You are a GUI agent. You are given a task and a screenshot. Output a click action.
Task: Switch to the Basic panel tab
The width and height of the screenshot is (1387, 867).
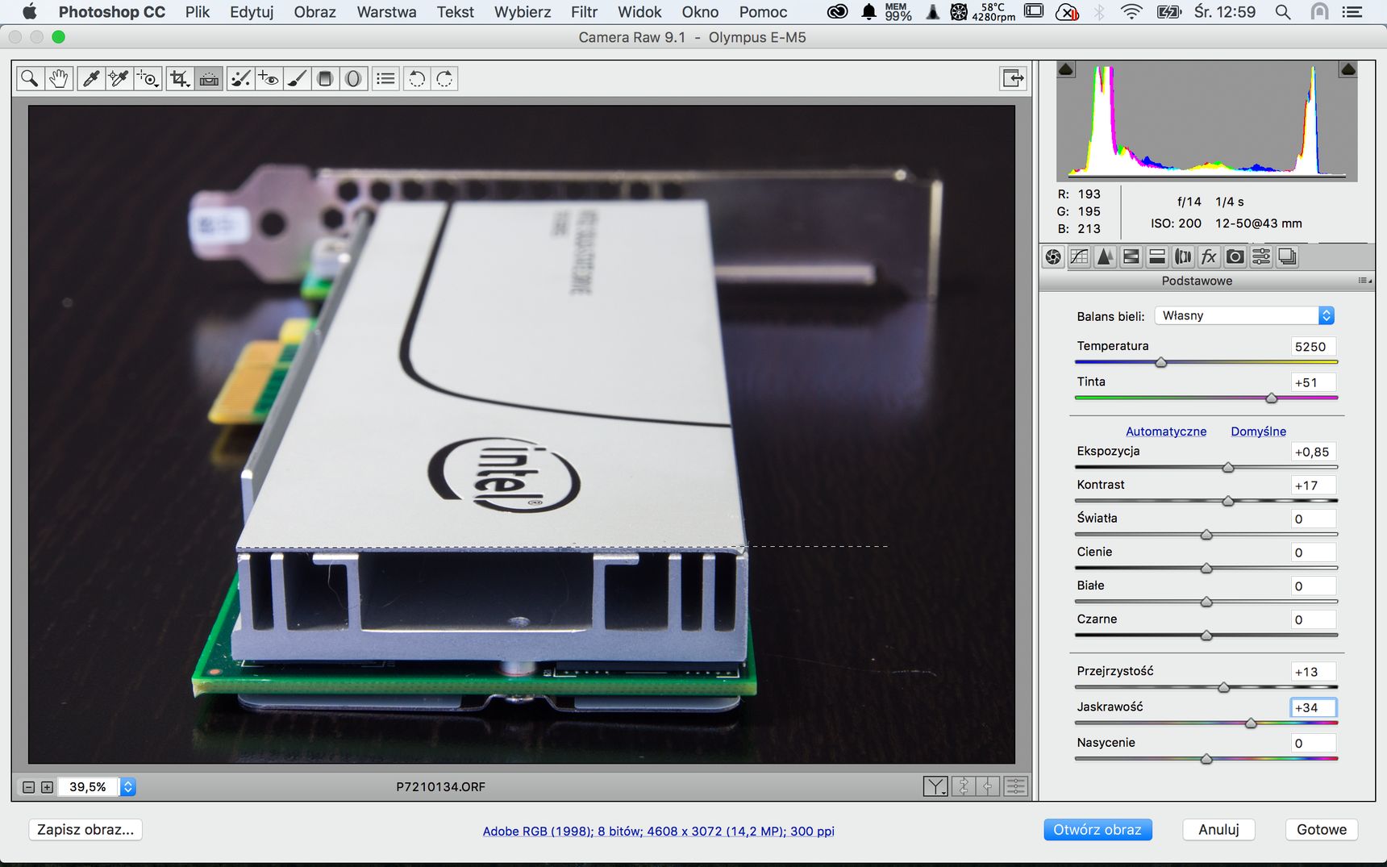(x=1053, y=257)
